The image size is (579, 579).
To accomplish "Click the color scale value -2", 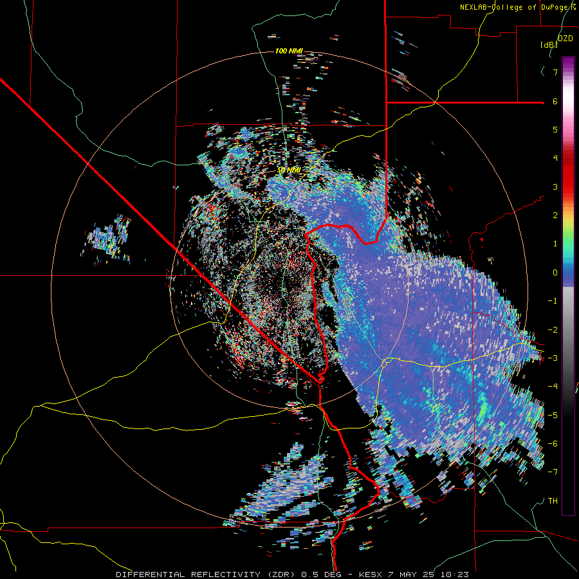I will click(x=553, y=329).
